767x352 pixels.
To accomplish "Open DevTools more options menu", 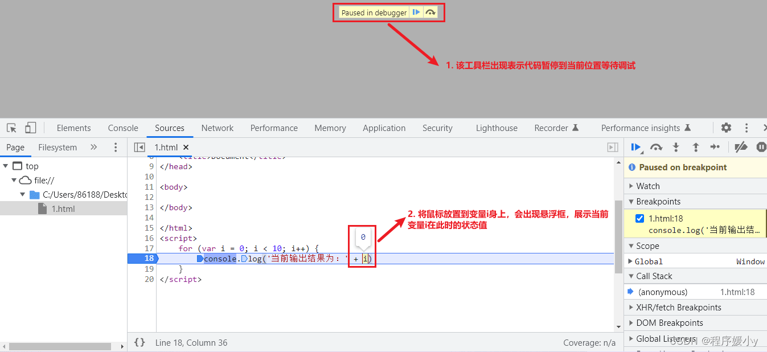I will (747, 128).
